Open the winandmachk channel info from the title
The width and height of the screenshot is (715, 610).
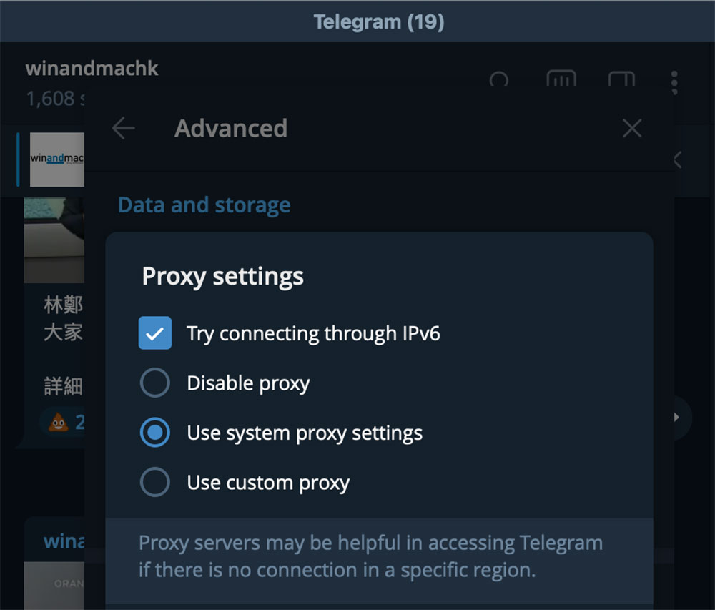coord(92,69)
